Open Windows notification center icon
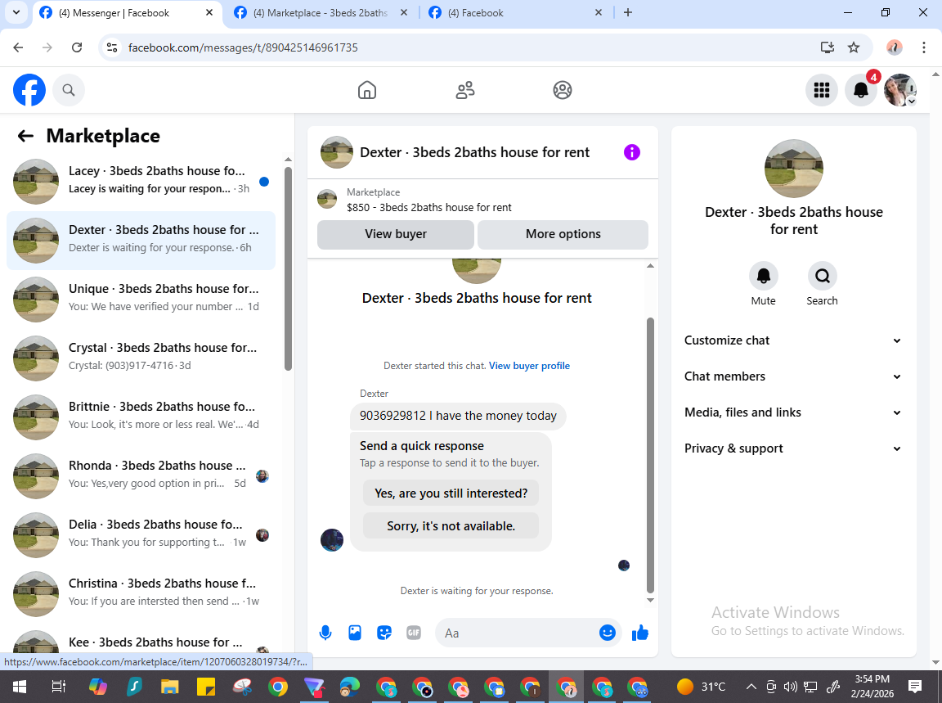This screenshot has height=703, width=942. click(x=915, y=686)
